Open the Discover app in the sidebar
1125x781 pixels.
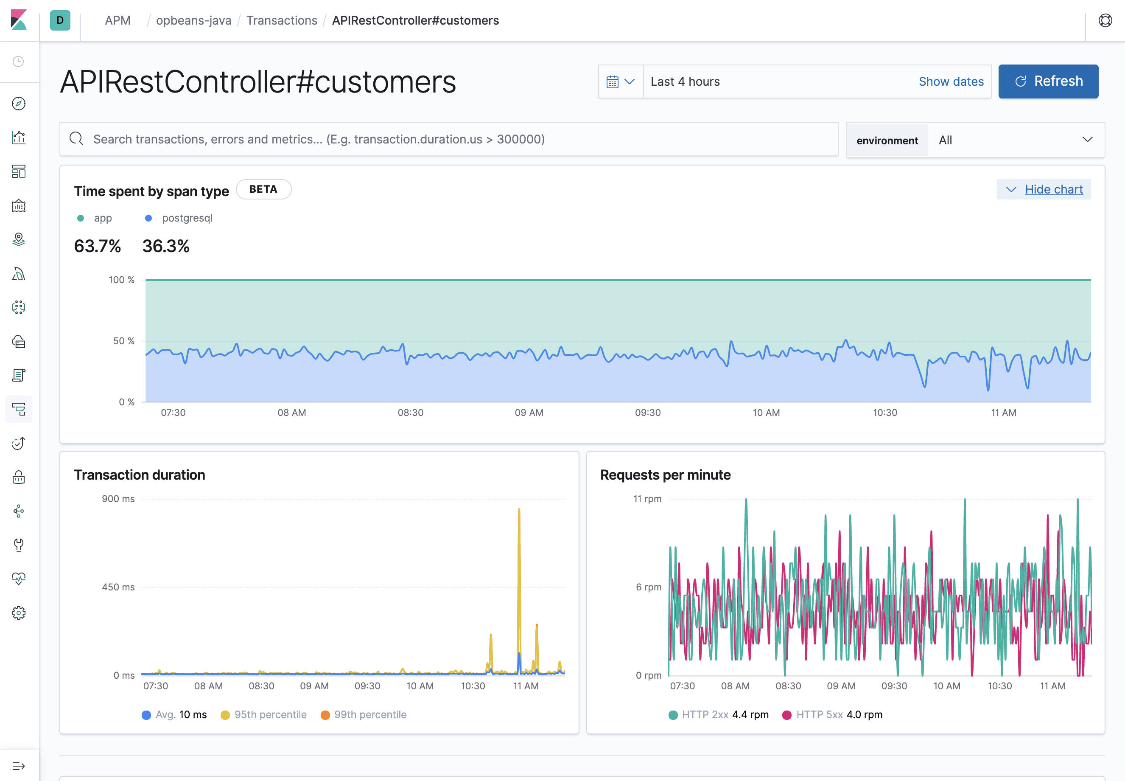coord(19,103)
